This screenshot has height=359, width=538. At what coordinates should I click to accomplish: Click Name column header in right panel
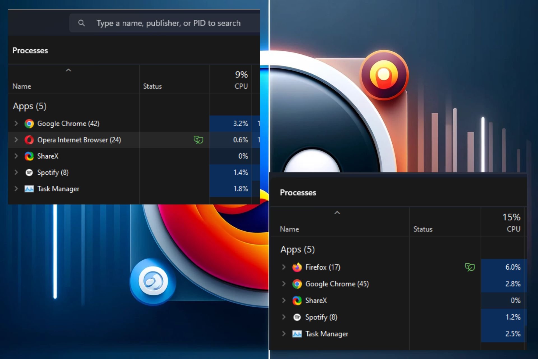(x=289, y=229)
